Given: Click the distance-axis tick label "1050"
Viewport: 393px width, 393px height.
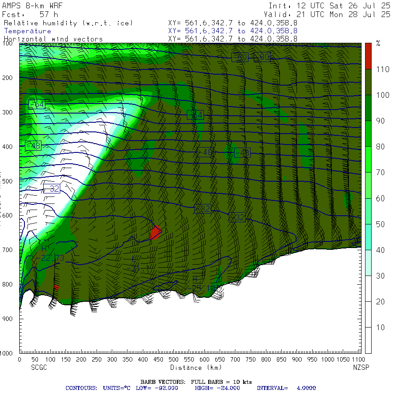Looking at the screenshot, I should click(343, 359).
